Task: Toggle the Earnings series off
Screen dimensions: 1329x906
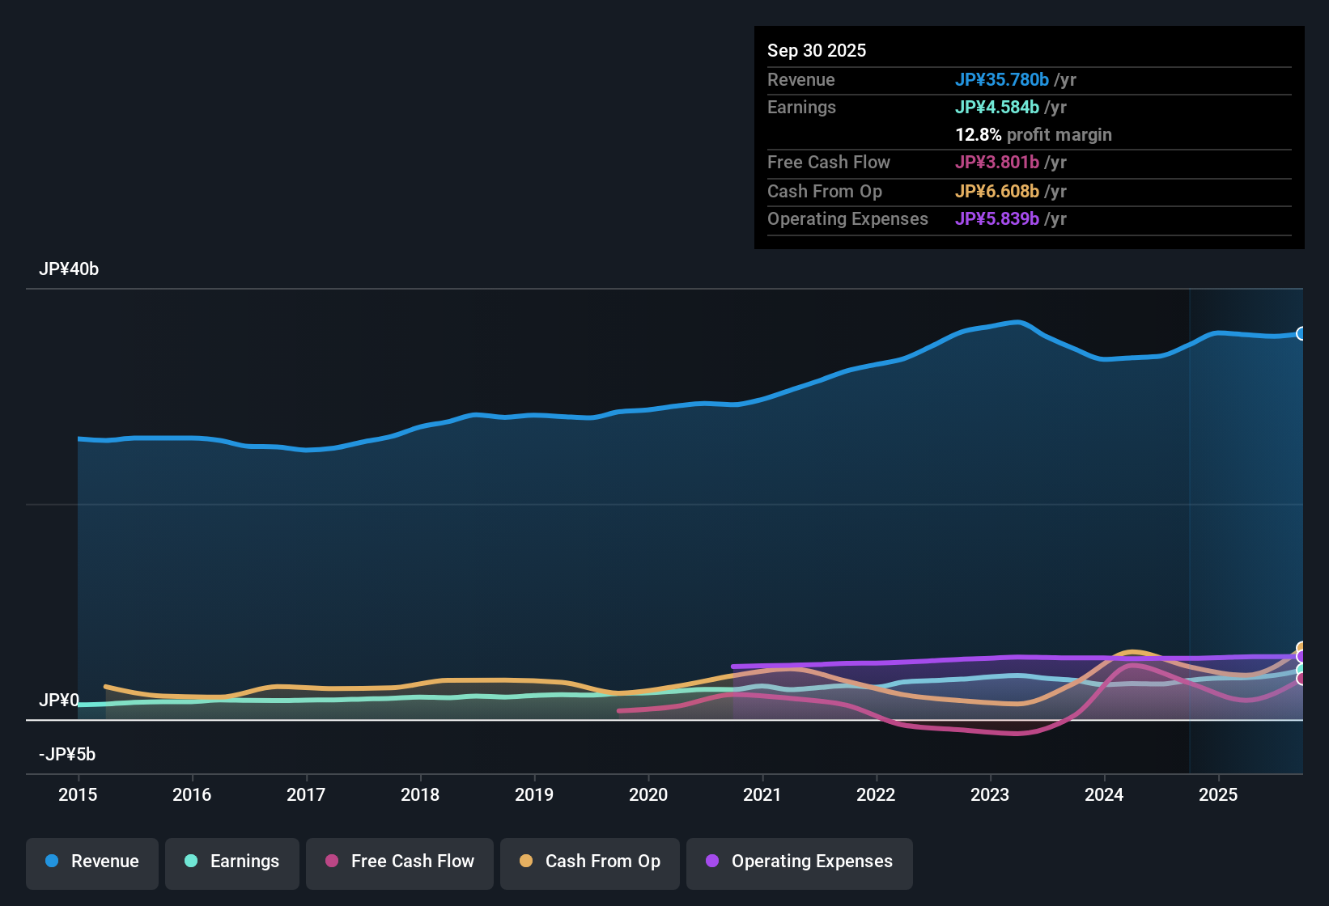Action: pos(232,862)
